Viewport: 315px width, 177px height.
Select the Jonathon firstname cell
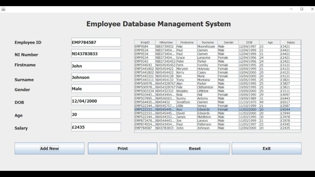coord(187,102)
